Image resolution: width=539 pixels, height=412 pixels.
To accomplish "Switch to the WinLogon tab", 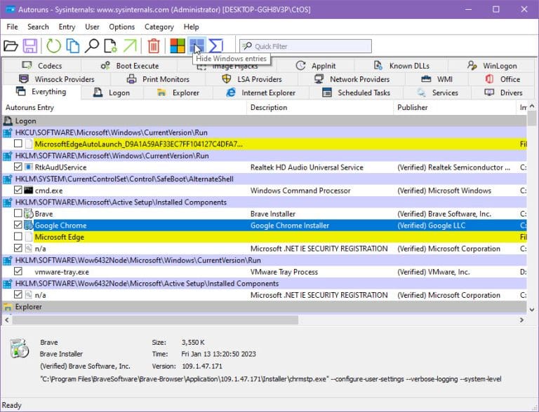I will click(492, 66).
